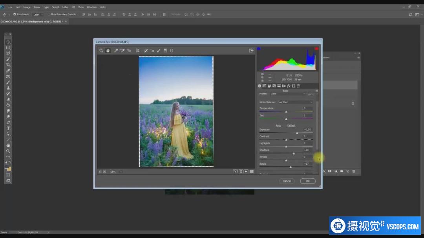Image resolution: width=424 pixels, height=238 pixels.
Task: Zoom in preview with the plus button
Action: [105, 172]
